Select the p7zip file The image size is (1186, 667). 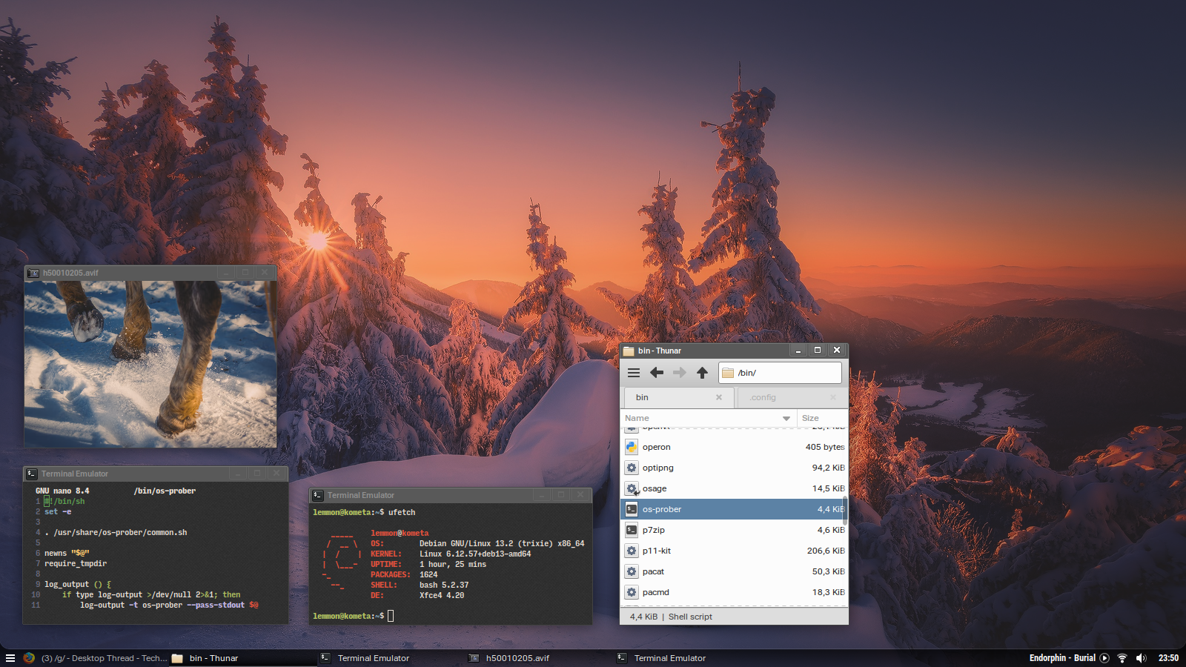654,530
